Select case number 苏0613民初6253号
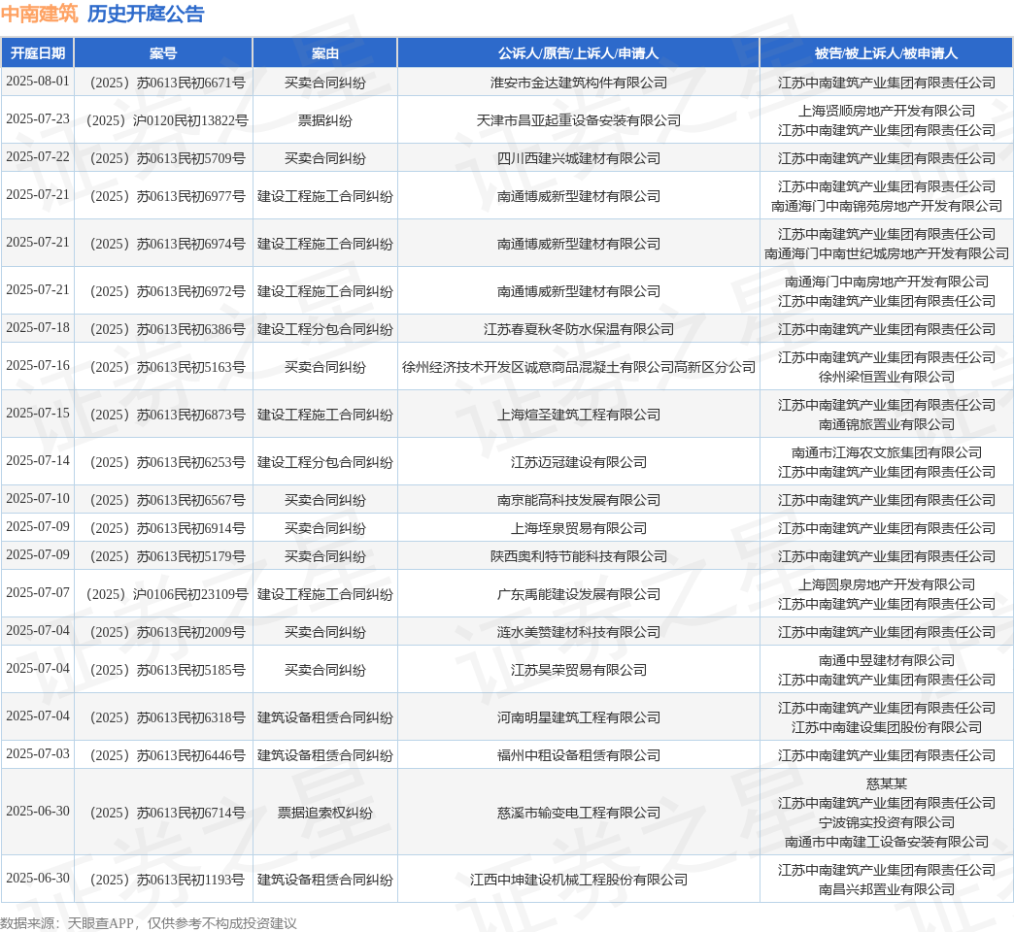1014x932 pixels. [167, 462]
